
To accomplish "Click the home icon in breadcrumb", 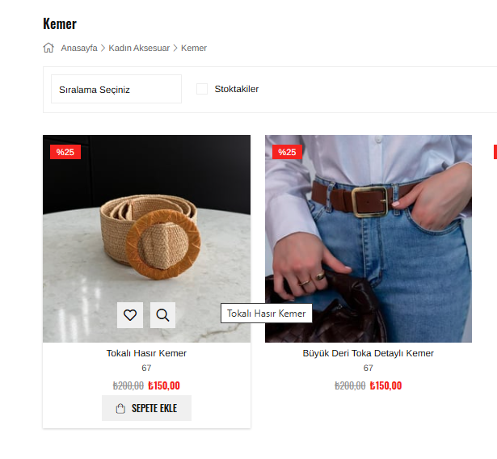I will [48, 48].
